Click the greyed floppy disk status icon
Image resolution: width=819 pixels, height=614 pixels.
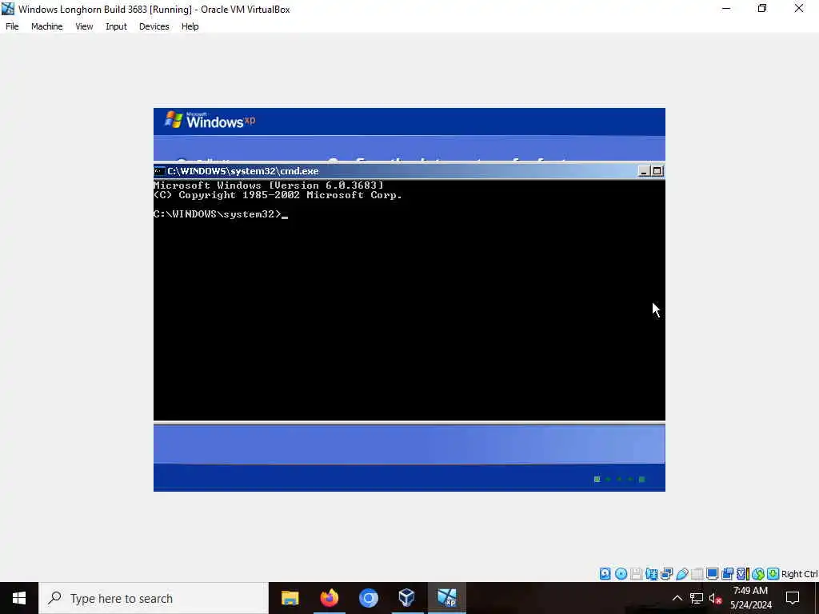tap(636, 574)
